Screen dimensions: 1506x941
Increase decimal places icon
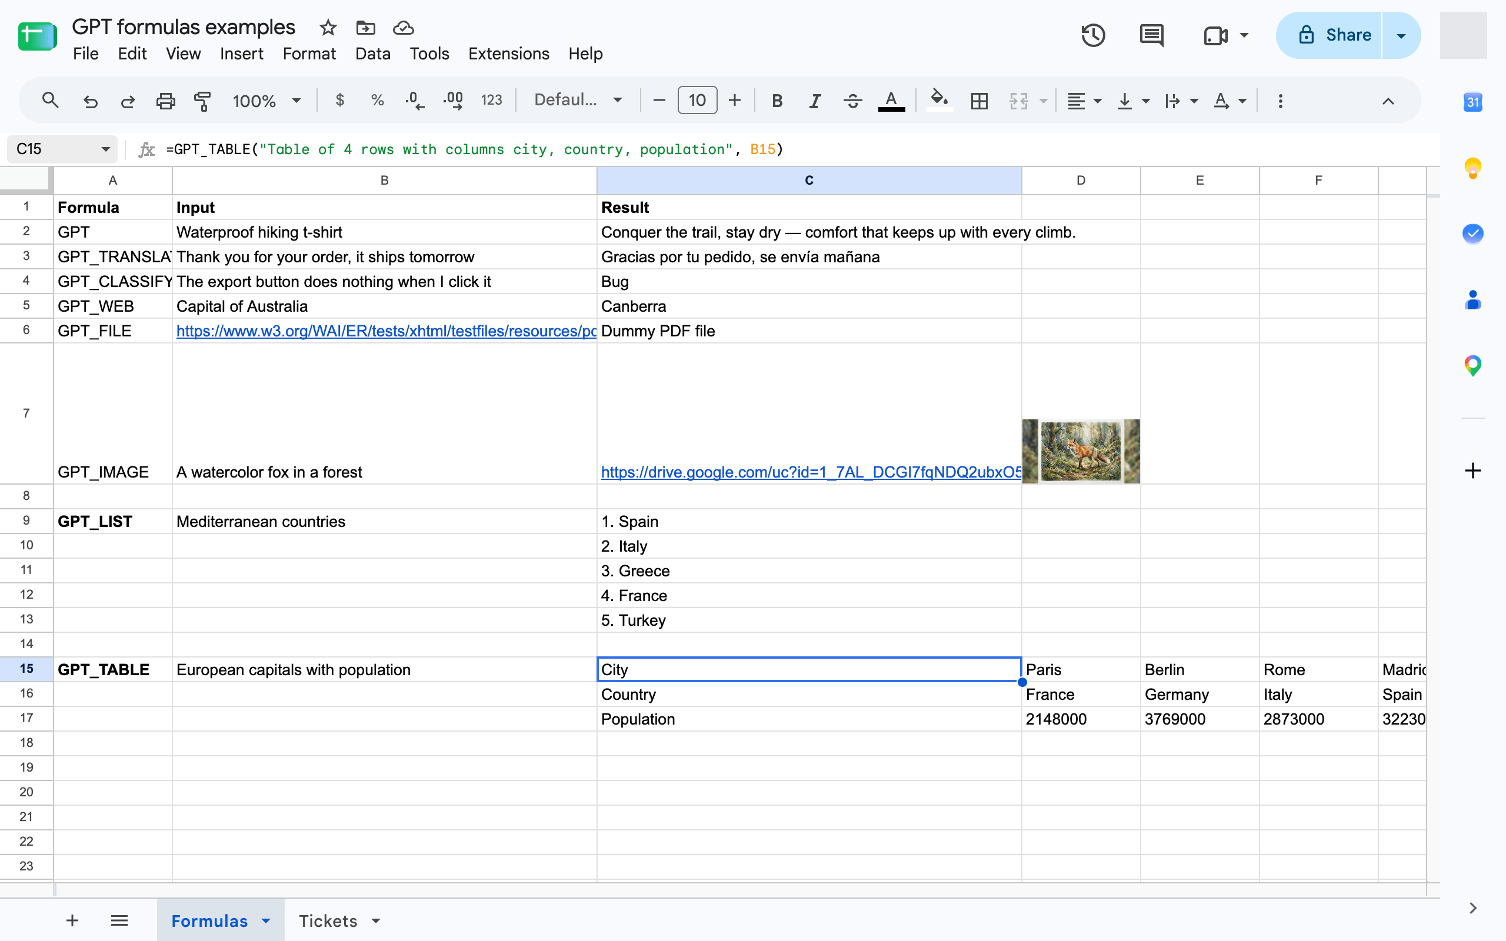tap(453, 100)
